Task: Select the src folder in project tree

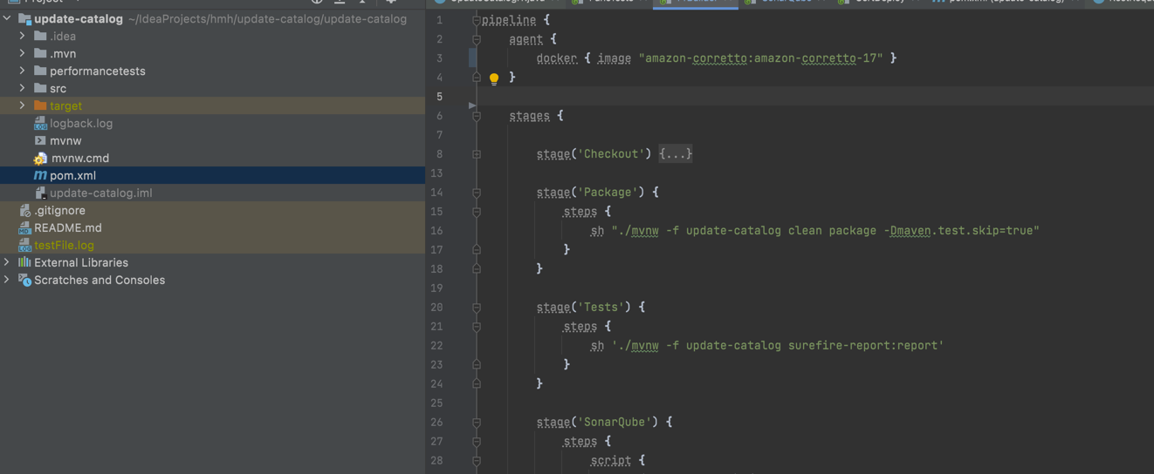Action: (x=212, y=88)
